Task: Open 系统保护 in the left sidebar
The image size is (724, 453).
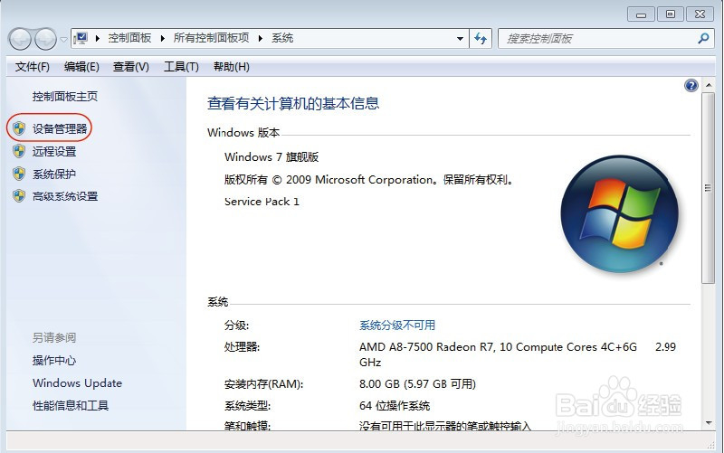Action: click(54, 174)
